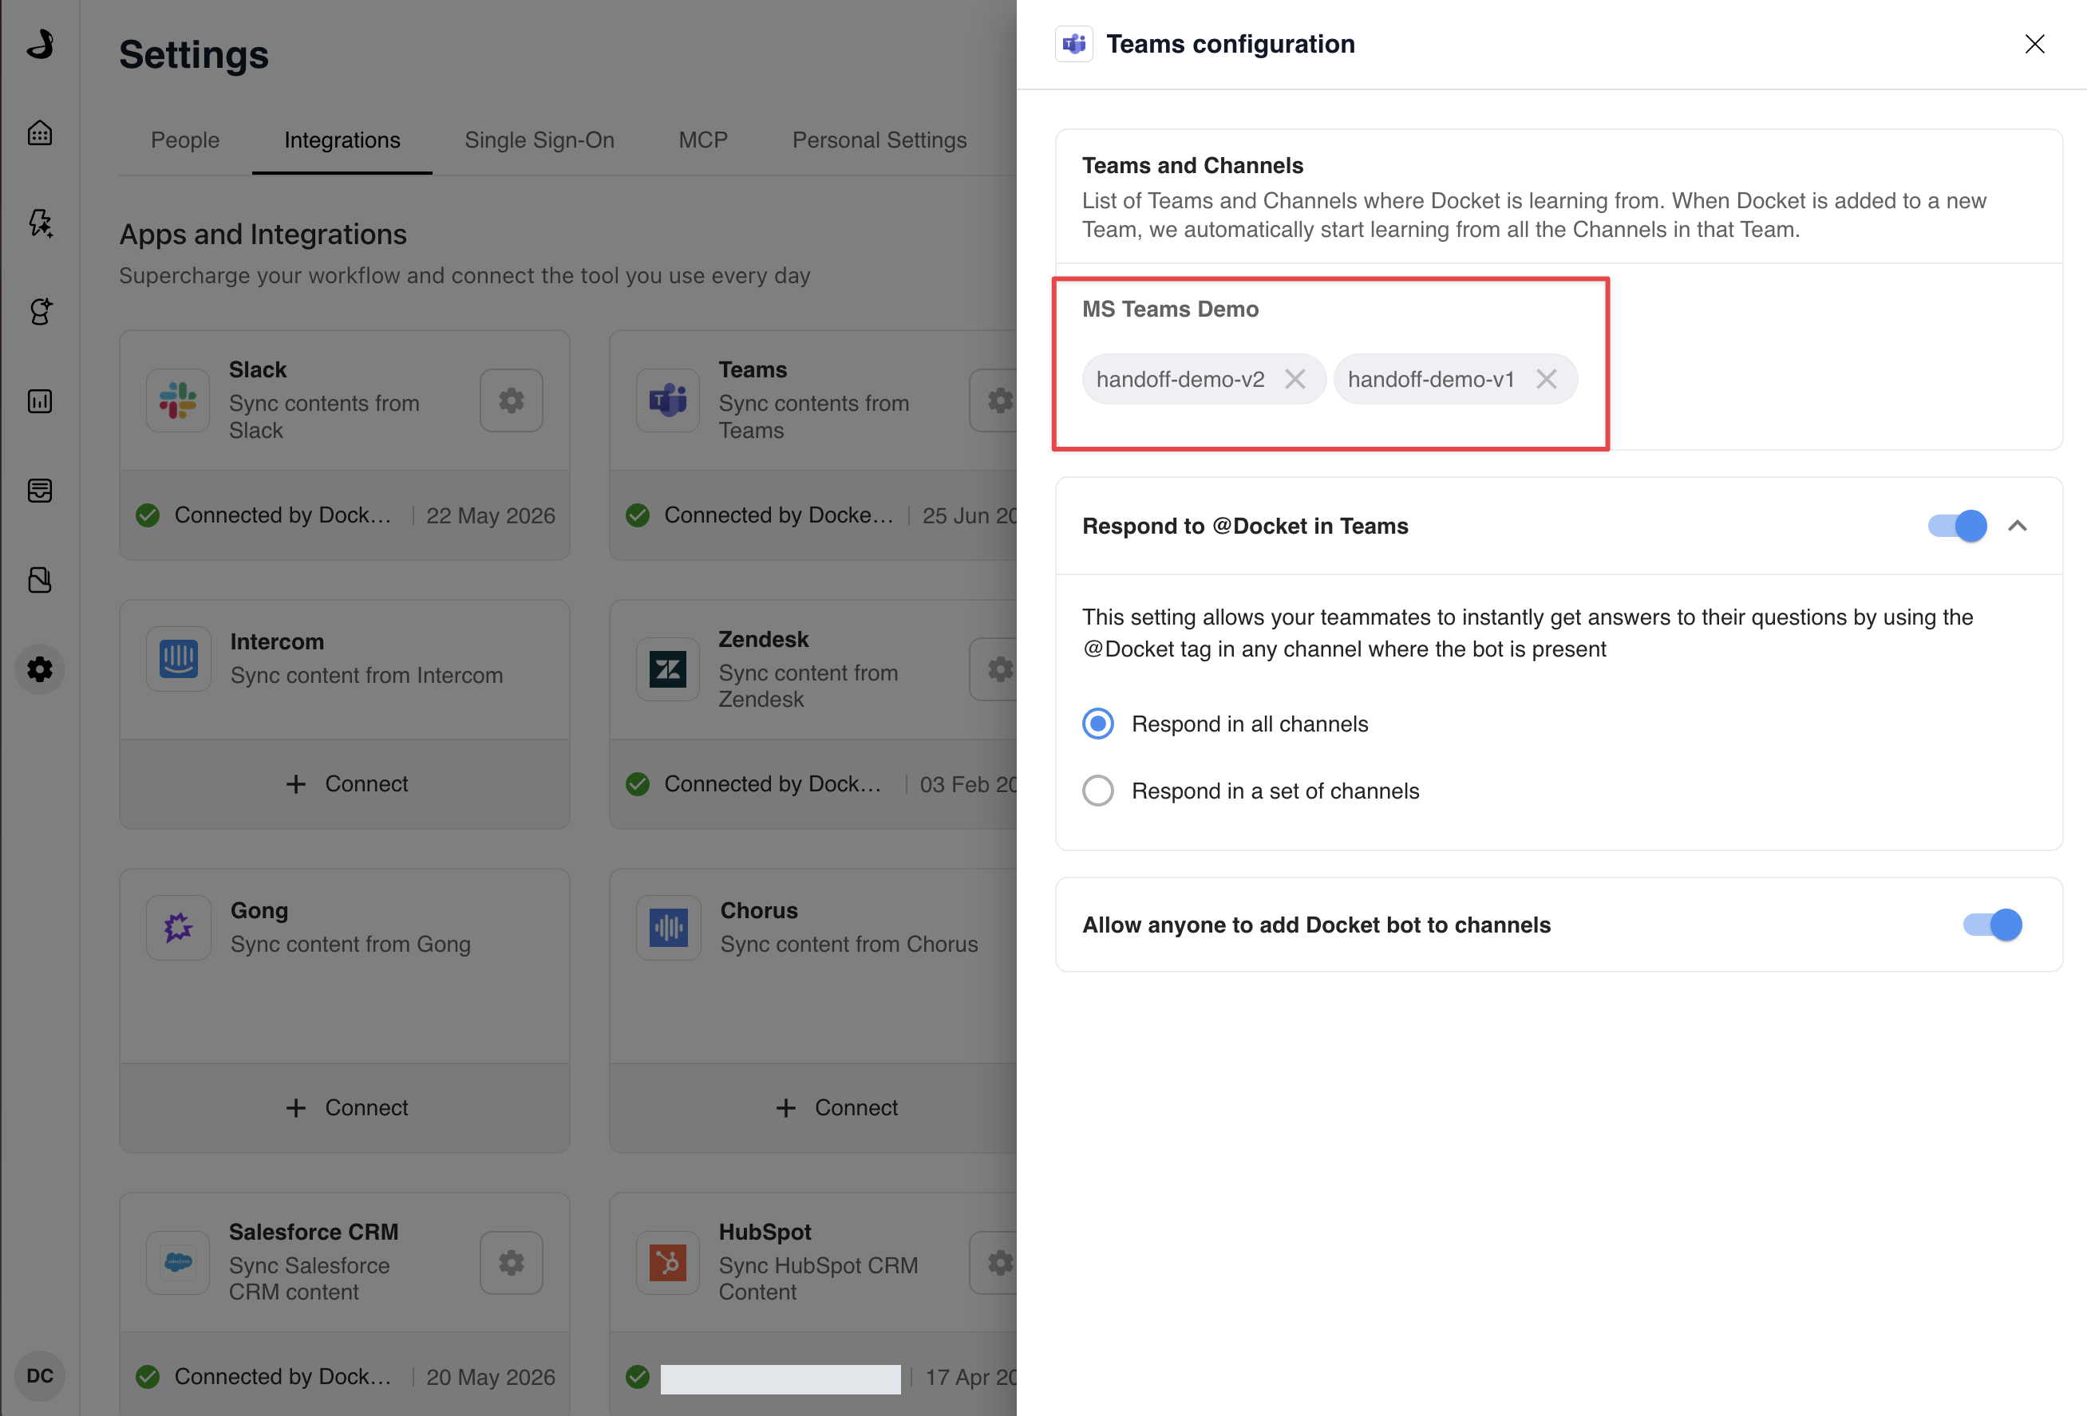Close the Teams configuration panel
Image resolution: width=2087 pixels, height=1416 pixels.
2034,44
